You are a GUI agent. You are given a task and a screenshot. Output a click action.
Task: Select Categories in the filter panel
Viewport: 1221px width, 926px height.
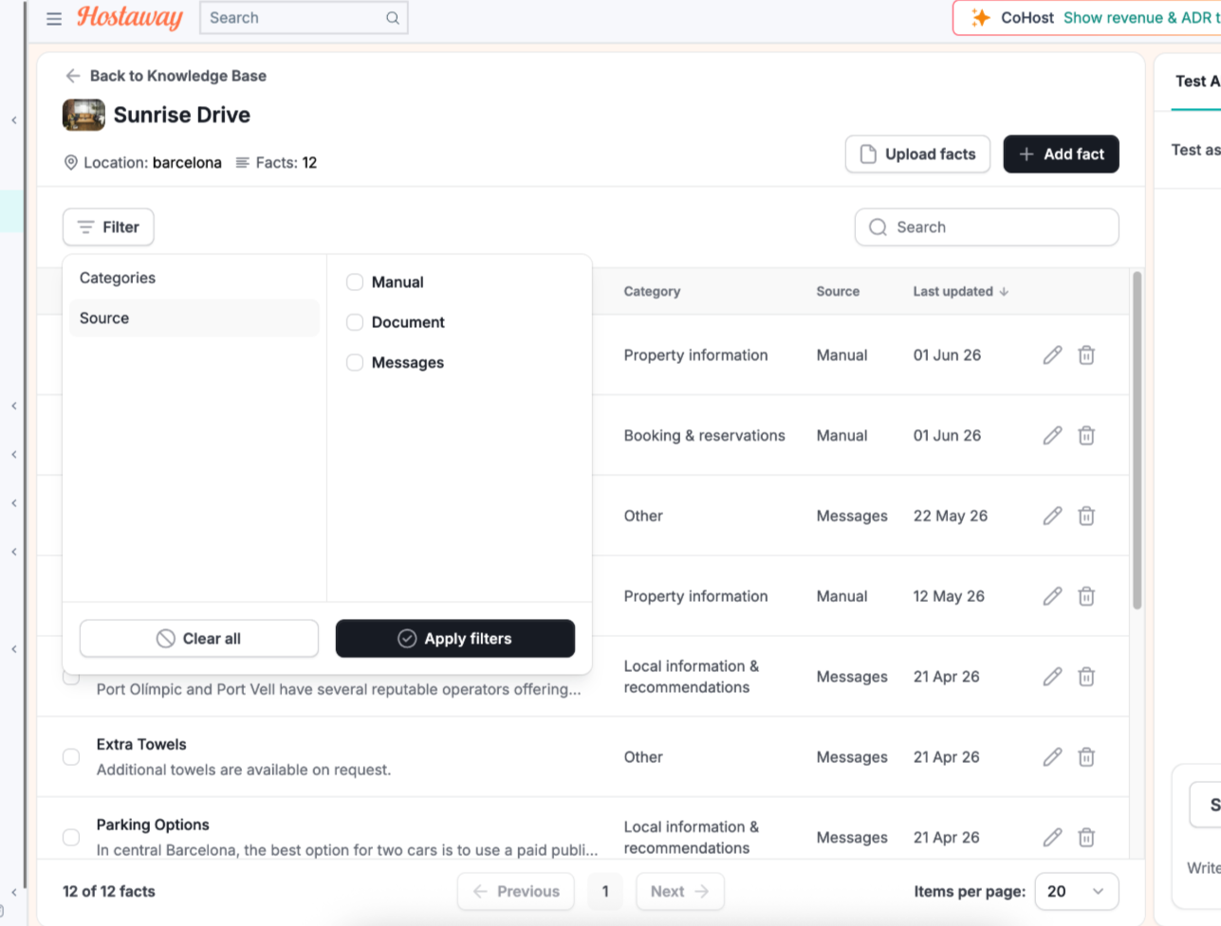(194, 278)
